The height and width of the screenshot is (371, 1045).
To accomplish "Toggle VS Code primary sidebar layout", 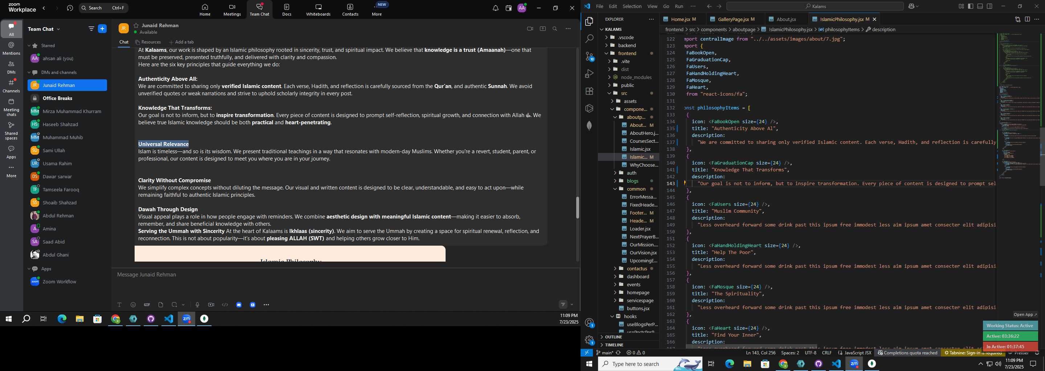I will coord(970,6).
